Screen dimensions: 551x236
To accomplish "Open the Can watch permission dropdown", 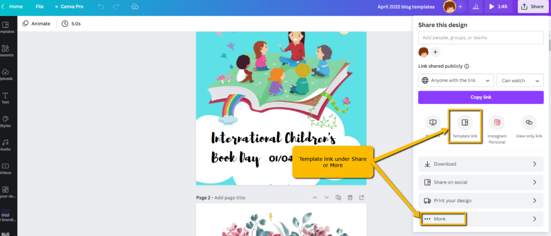I will coord(520,81).
